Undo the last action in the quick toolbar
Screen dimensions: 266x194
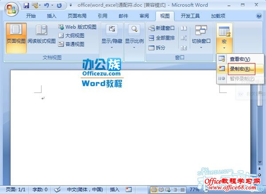point(47,5)
